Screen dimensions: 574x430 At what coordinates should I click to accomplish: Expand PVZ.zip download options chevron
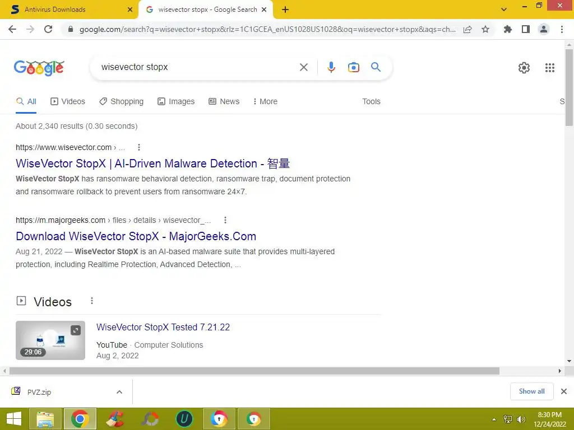pyautogui.click(x=119, y=392)
